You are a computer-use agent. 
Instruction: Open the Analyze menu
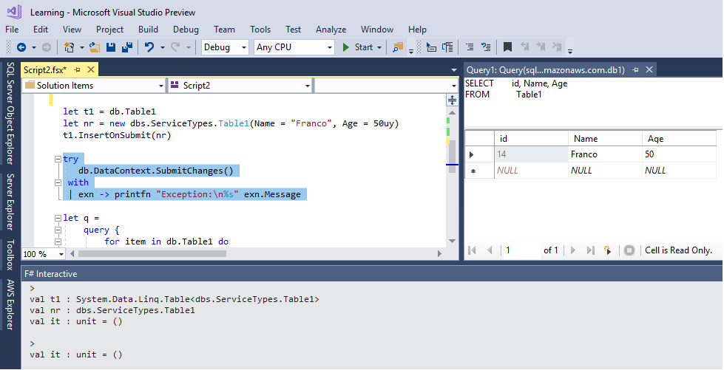331,29
